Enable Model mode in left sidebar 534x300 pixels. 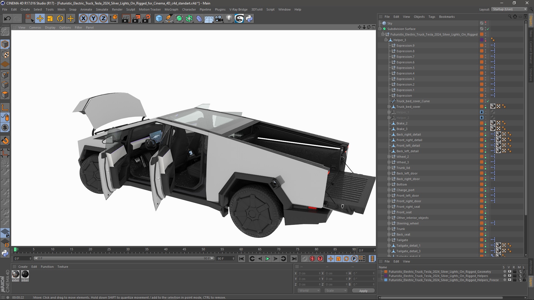[x=5, y=44]
